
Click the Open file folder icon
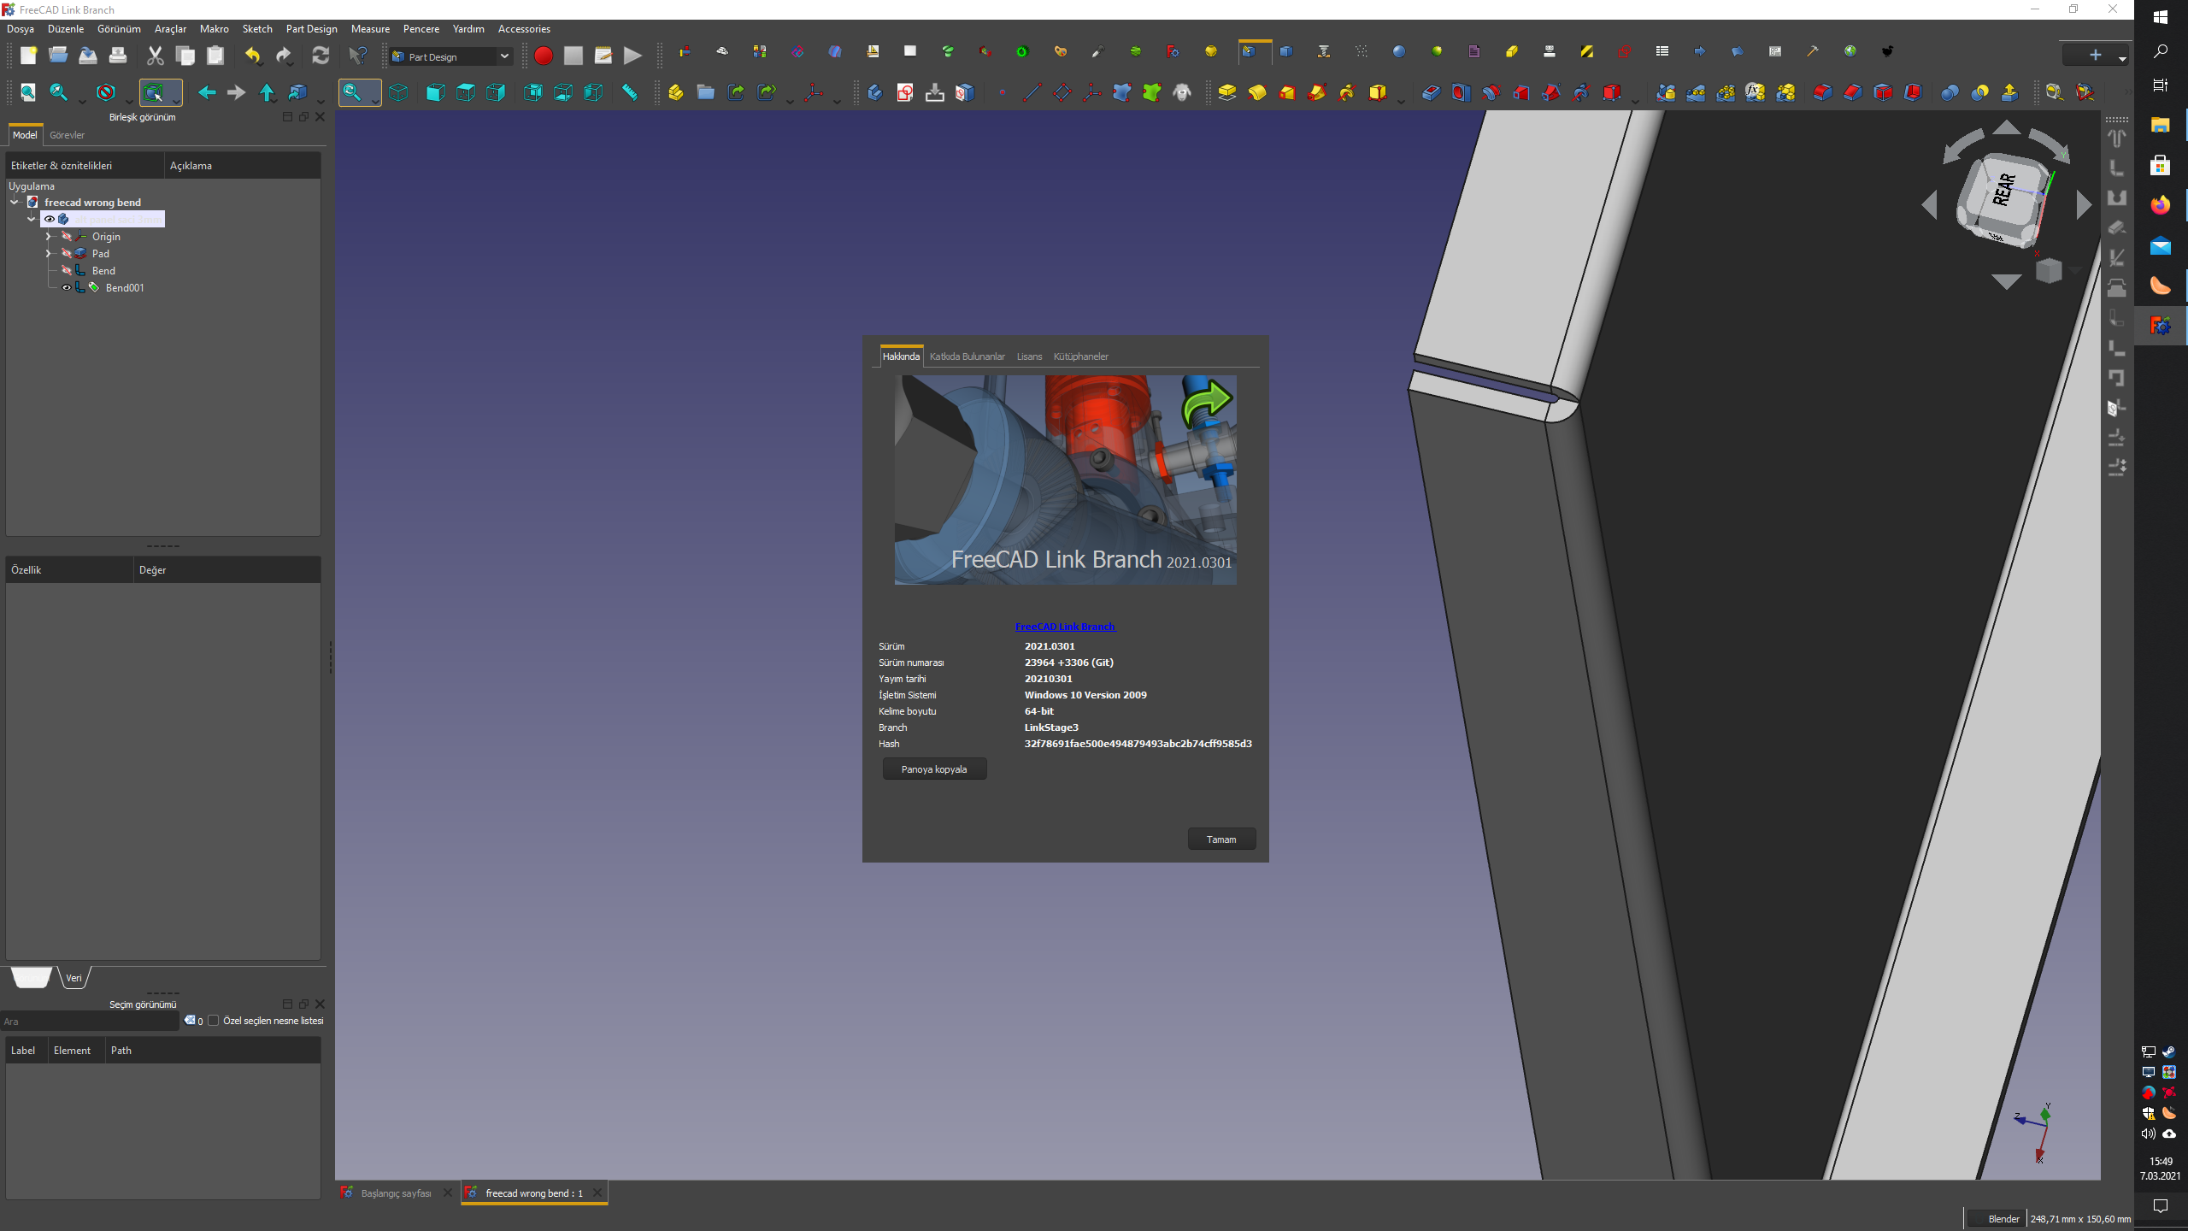coord(58,56)
